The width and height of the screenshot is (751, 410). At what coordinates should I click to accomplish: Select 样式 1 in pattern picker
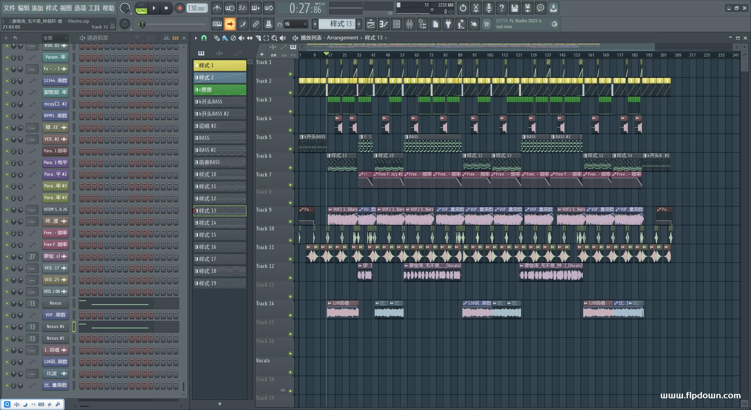(220, 65)
